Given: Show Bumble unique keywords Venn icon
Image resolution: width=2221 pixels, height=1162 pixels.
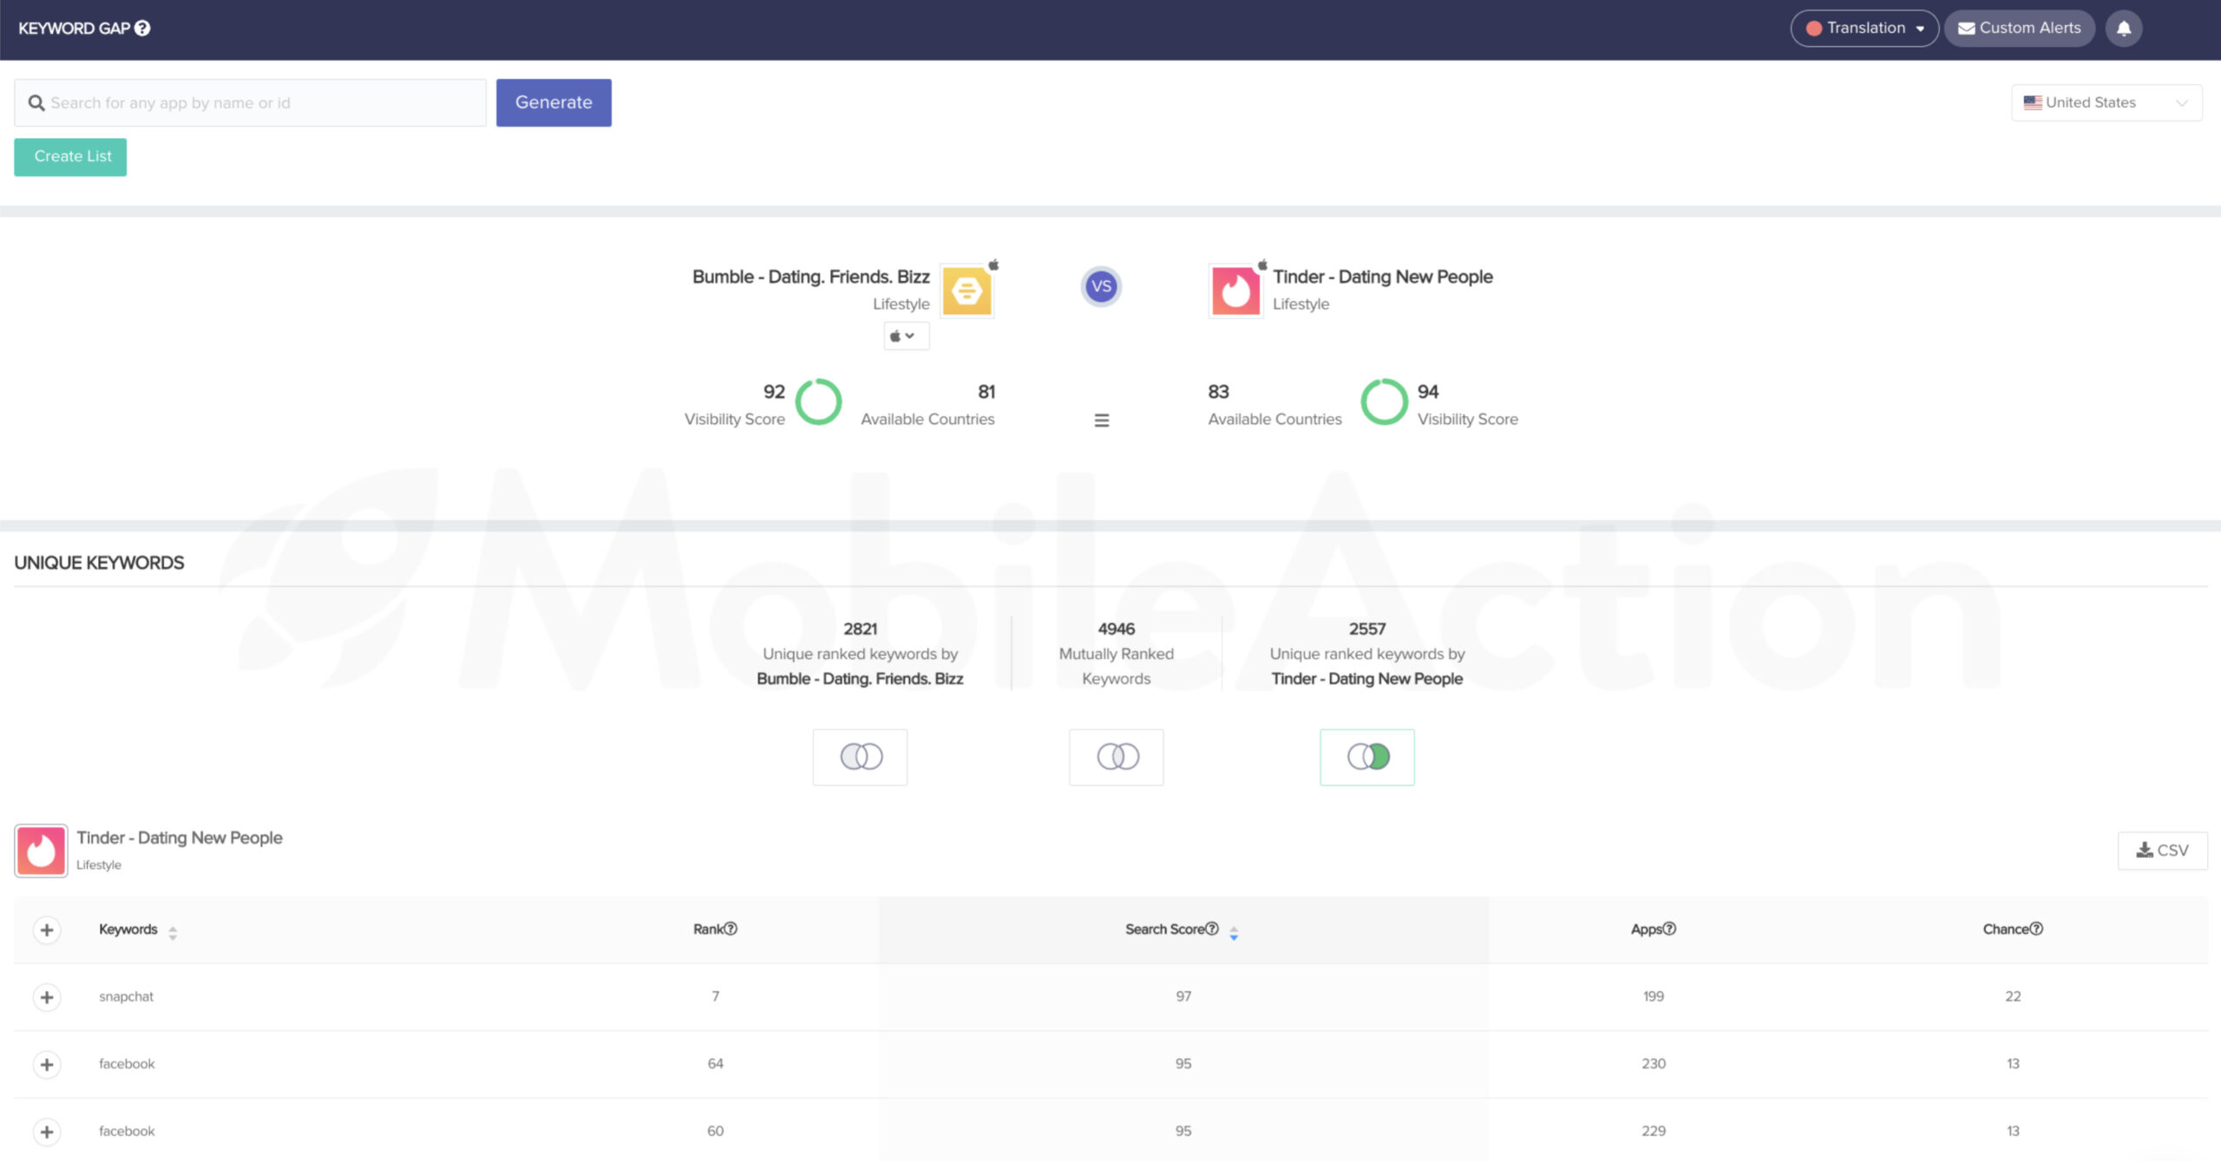Looking at the screenshot, I should [x=861, y=757].
